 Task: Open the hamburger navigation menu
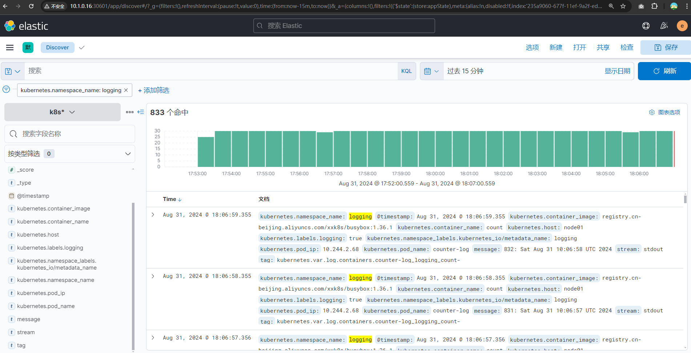10,48
